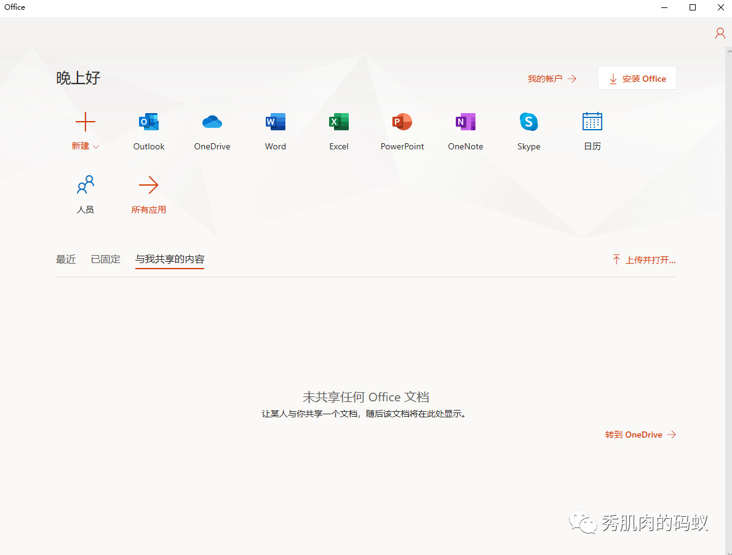The image size is (732, 555).
Task: Select the 与我共享的内容 tab
Action: 170,259
